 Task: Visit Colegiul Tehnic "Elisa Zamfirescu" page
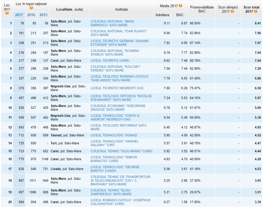click(x=111, y=192)
